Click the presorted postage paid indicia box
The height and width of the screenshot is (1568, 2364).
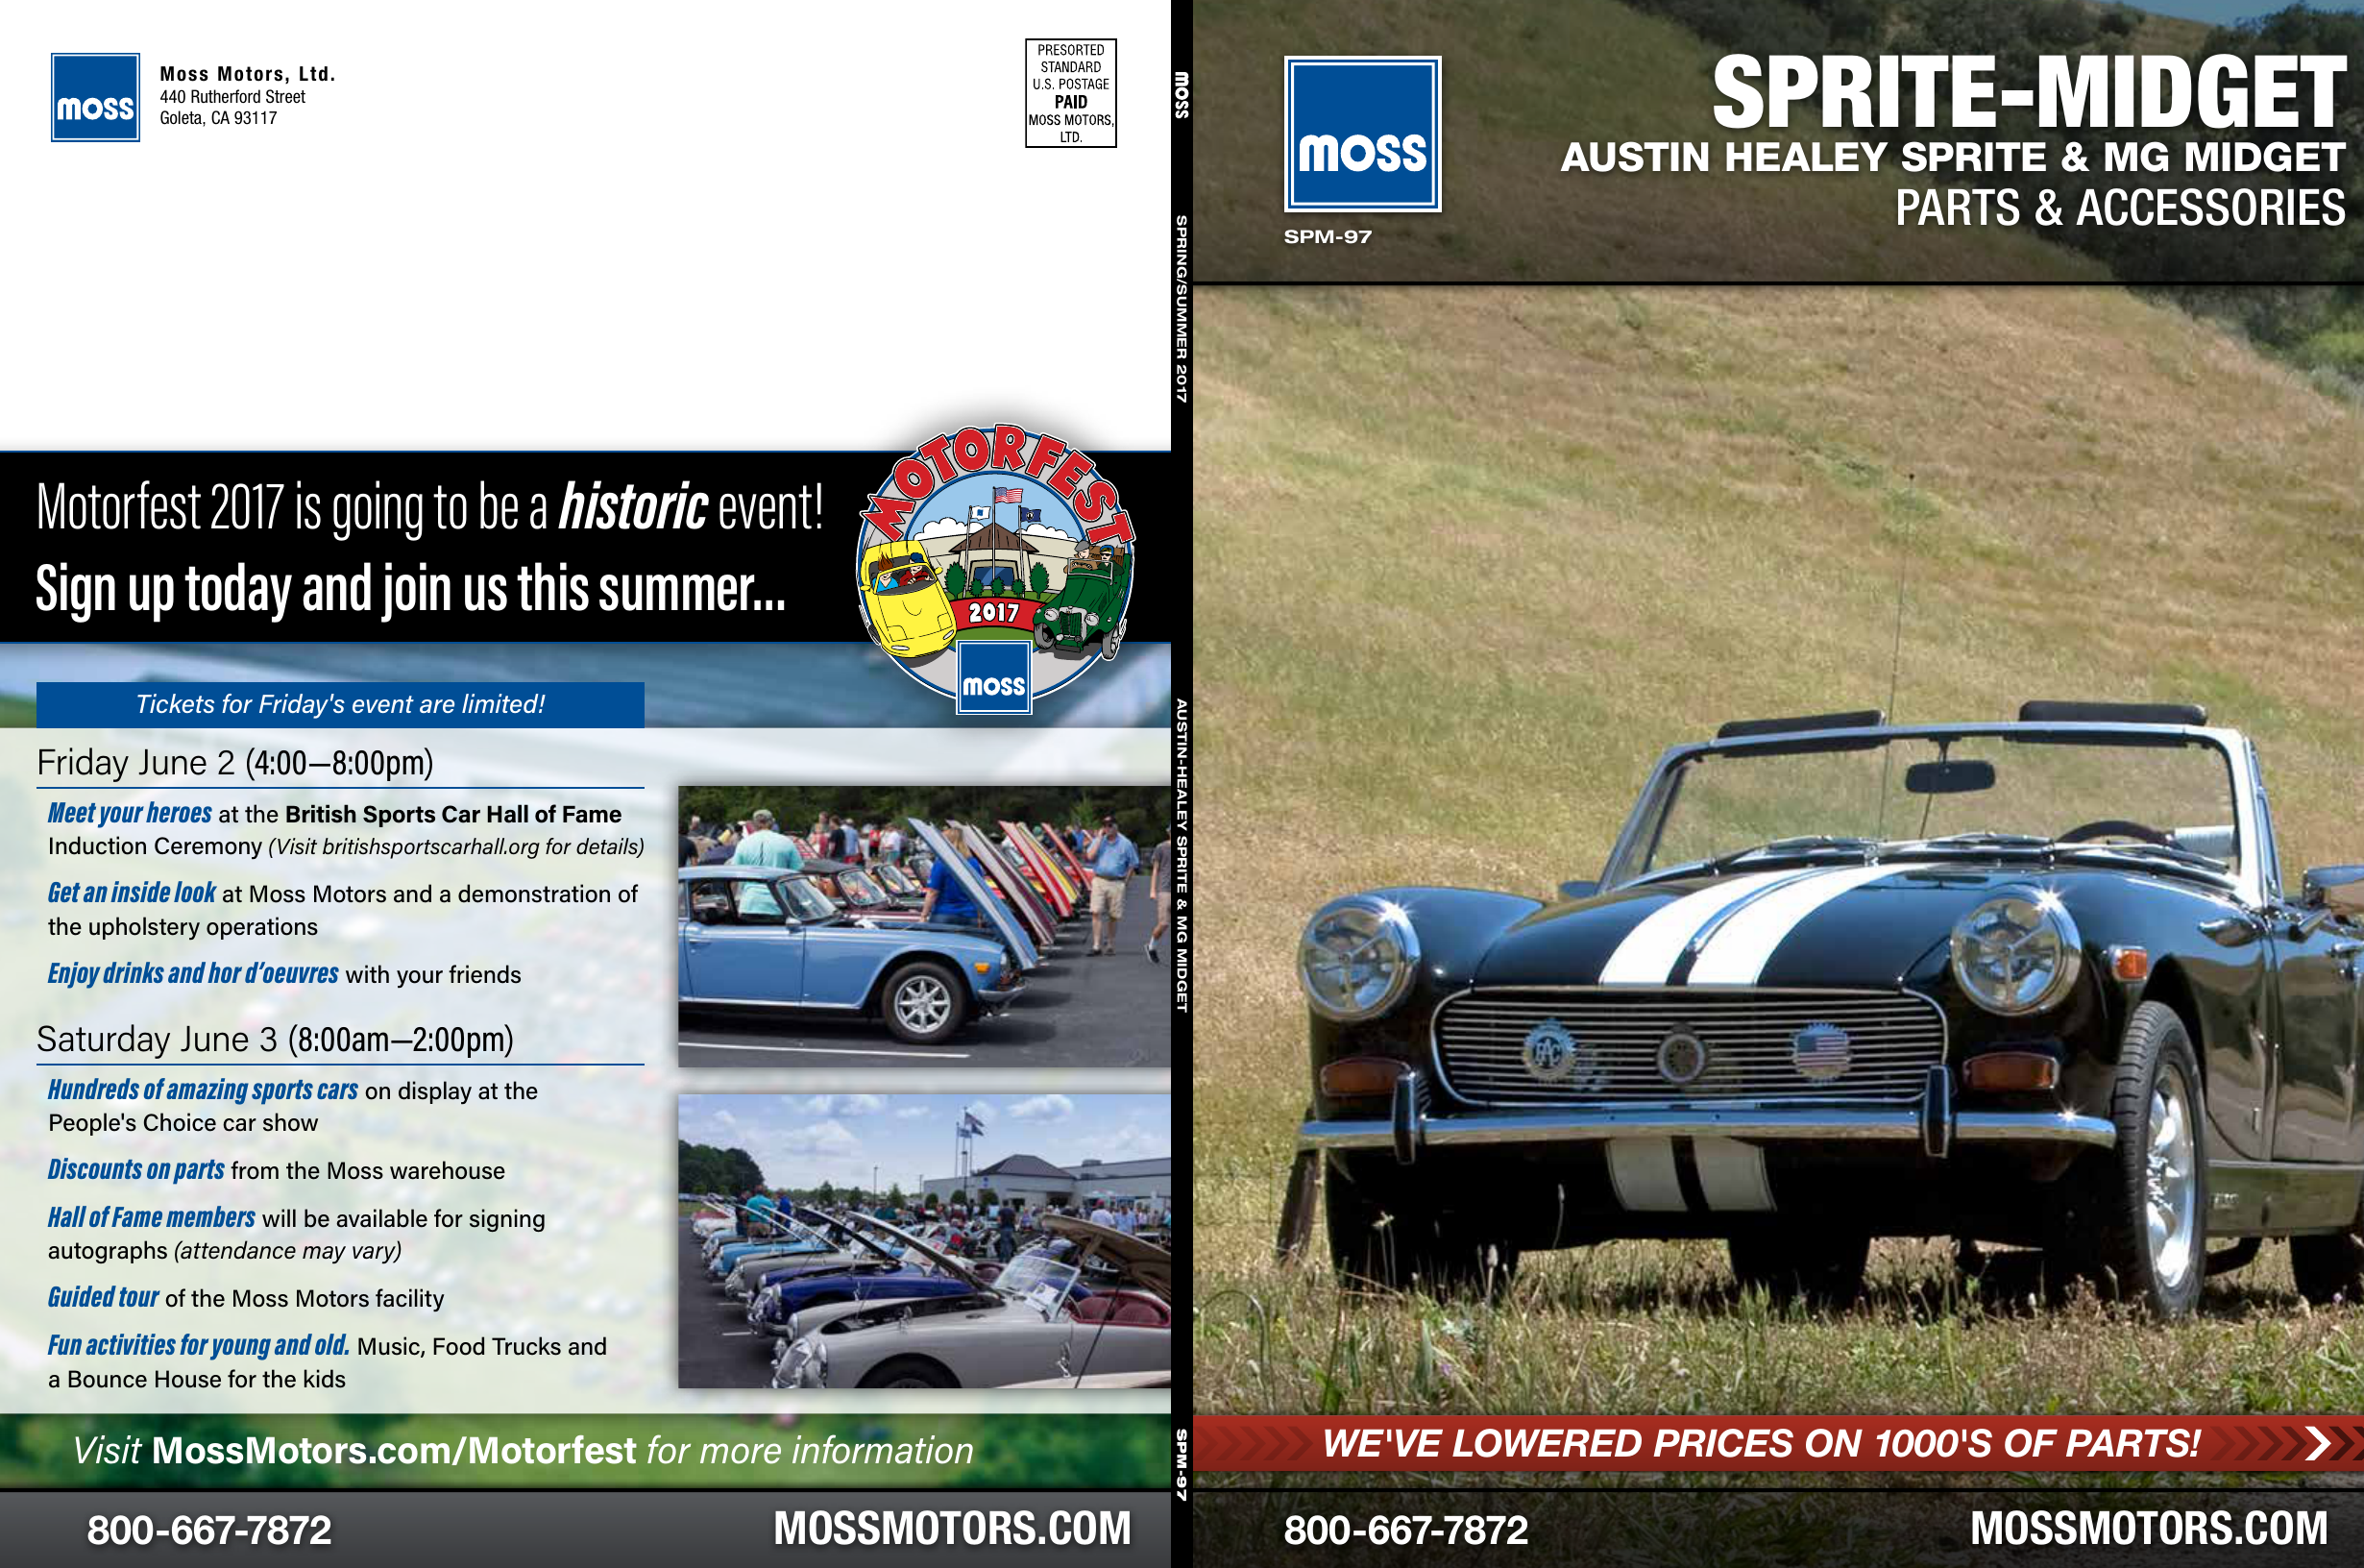[x=1070, y=93]
